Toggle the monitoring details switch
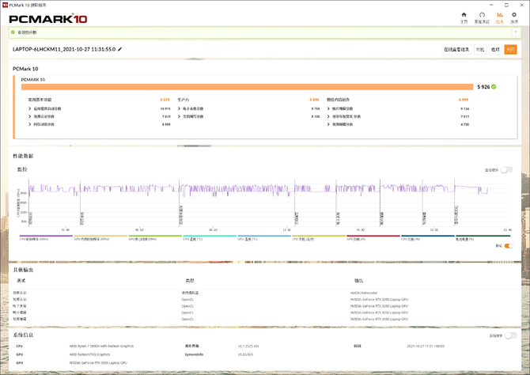530x375 pixels. tap(506, 169)
